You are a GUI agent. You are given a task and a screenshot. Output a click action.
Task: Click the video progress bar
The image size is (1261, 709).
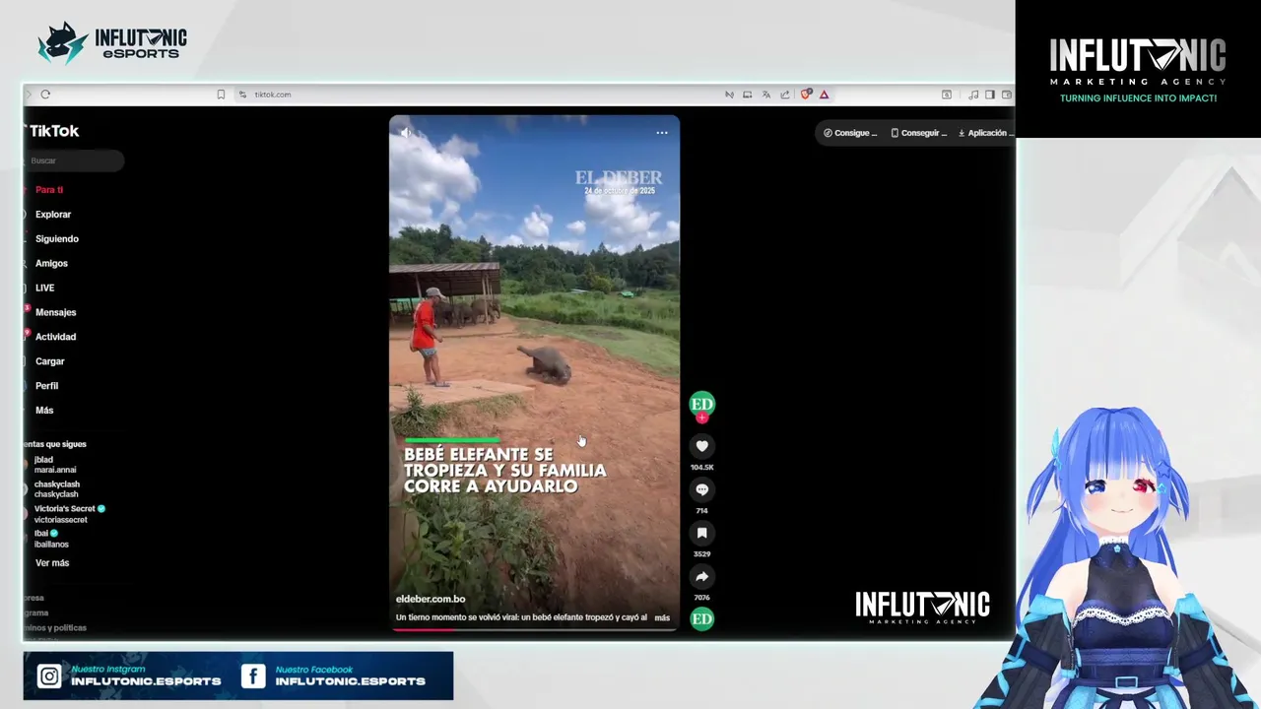click(534, 628)
